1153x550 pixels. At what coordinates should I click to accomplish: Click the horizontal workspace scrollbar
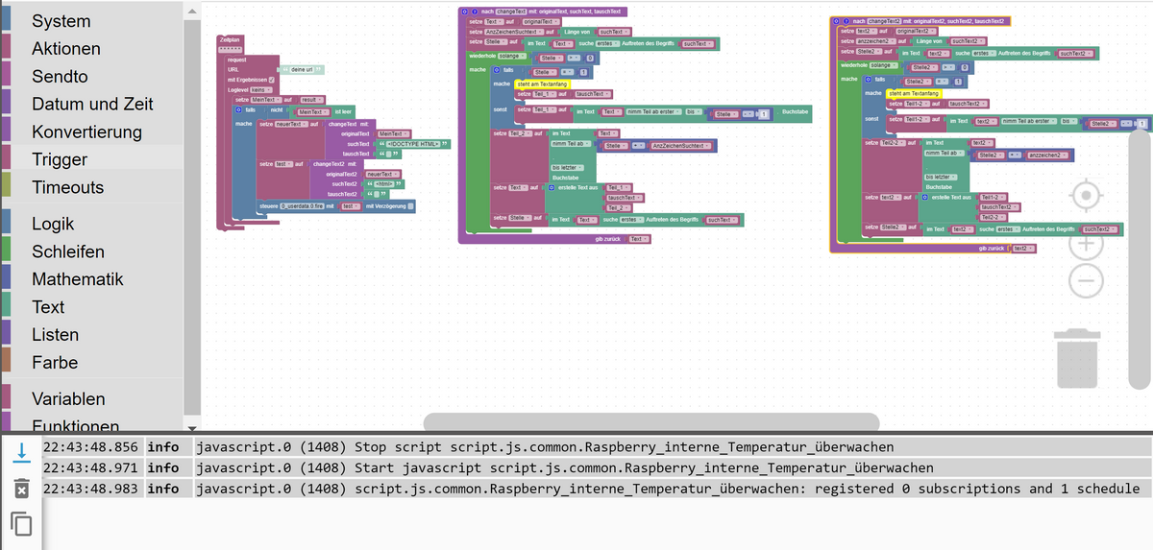point(651,421)
